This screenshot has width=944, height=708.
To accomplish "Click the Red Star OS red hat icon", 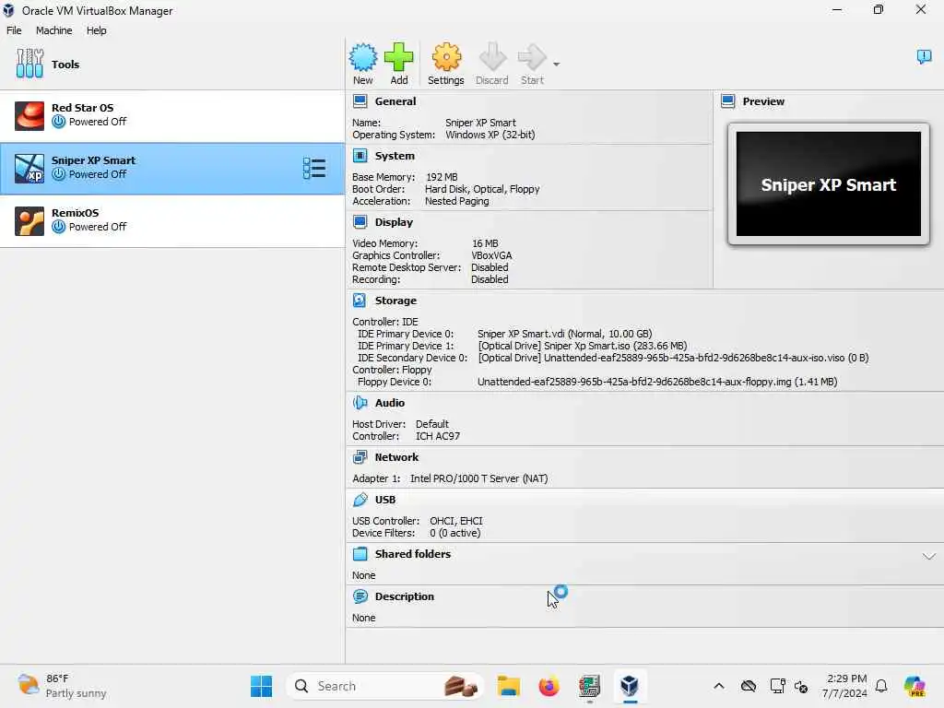I will click(x=29, y=115).
